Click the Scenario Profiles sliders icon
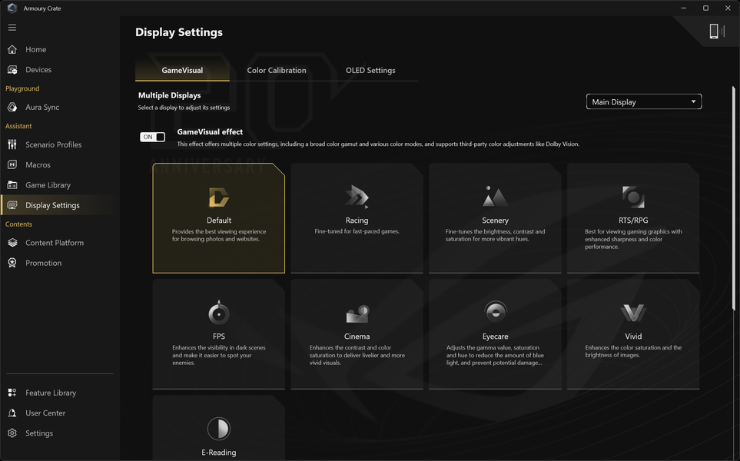 click(x=12, y=144)
